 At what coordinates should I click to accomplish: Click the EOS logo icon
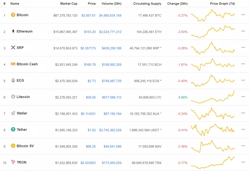13,80
